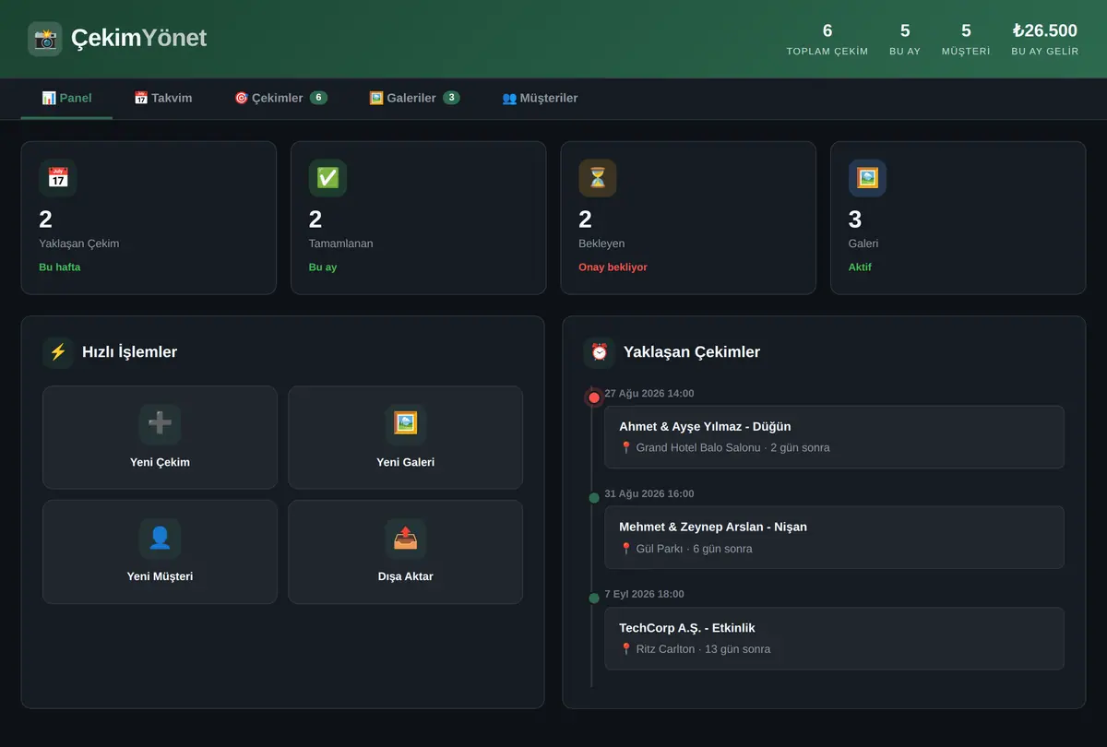
Task: Click the ÇekimYönet app title
Action: point(138,38)
